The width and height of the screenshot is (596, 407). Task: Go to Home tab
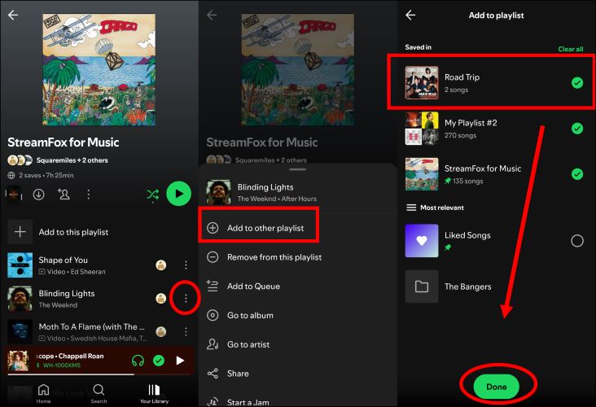tap(43, 393)
